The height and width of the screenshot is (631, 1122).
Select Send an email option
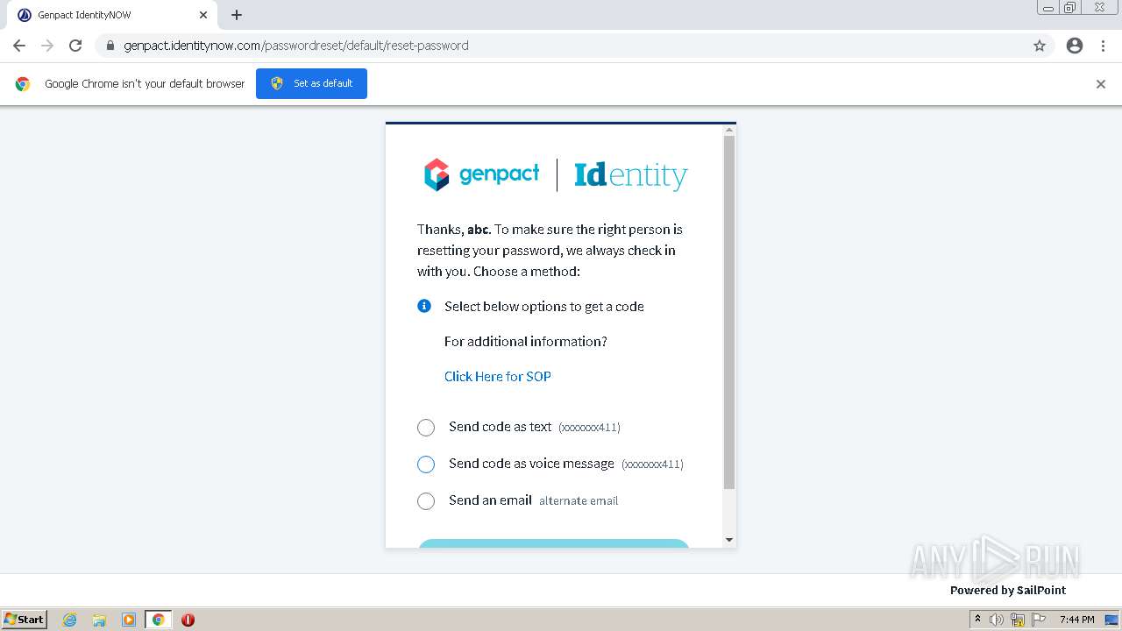[x=426, y=501]
